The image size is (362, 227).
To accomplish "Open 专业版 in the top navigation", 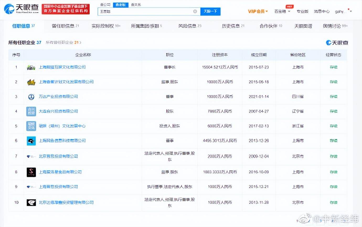I will (x=302, y=11).
